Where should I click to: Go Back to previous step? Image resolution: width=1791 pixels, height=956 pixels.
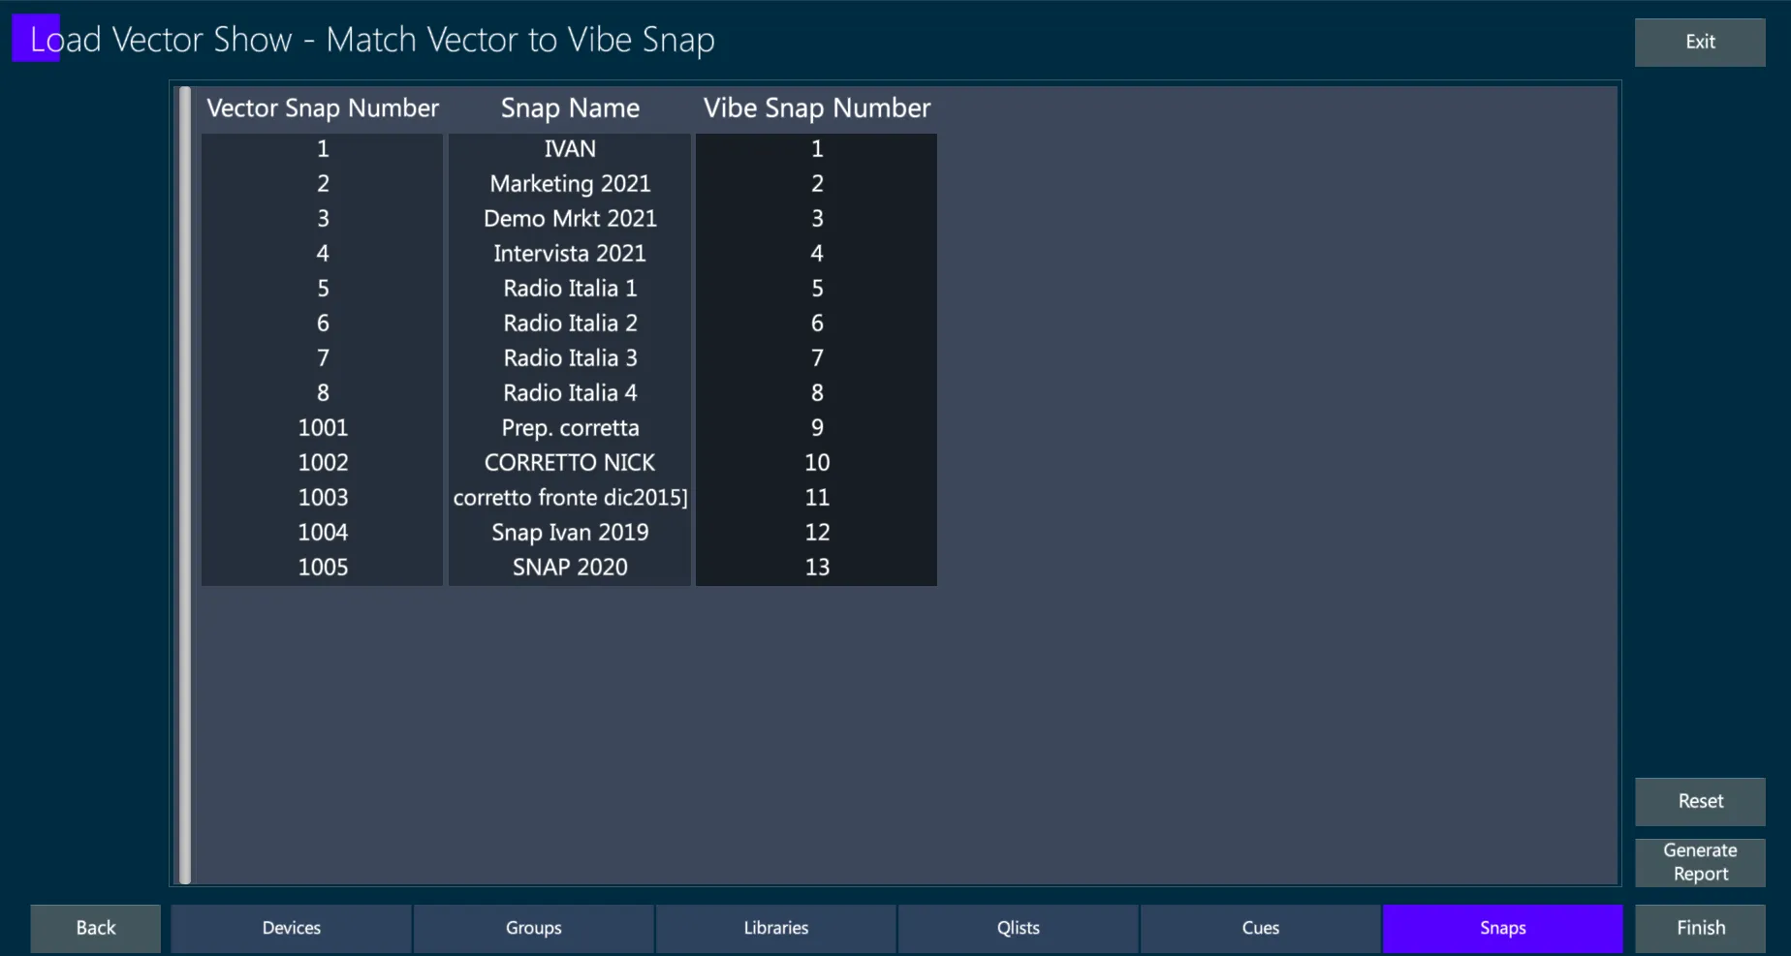[96, 928]
